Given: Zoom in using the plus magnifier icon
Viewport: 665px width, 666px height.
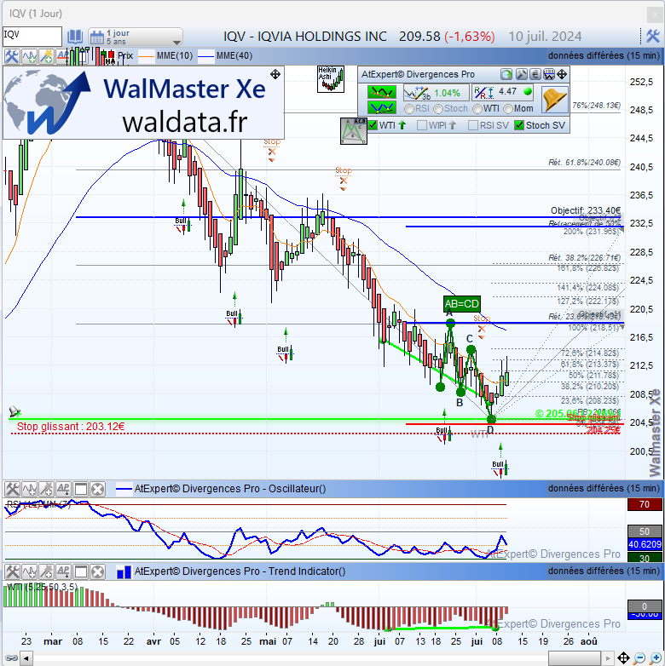Looking at the screenshot, I should coord(656,658).
